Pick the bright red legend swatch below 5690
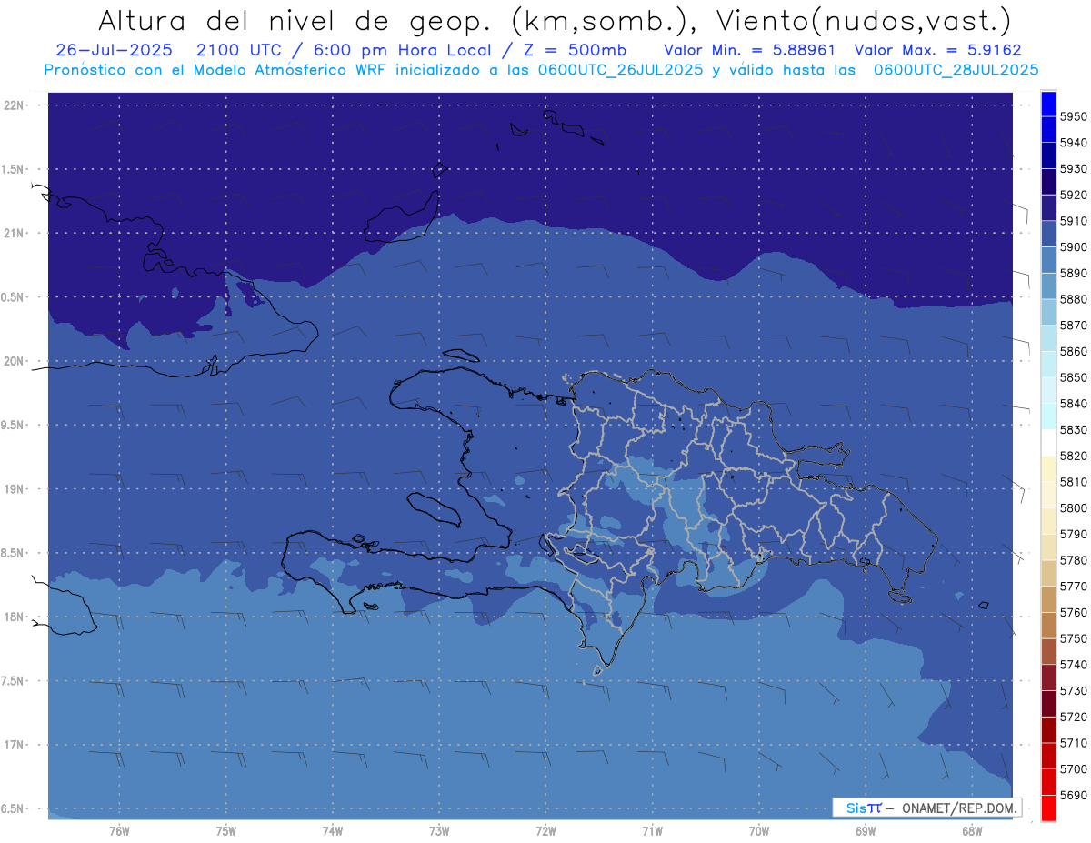 [x=1048, y=808]
